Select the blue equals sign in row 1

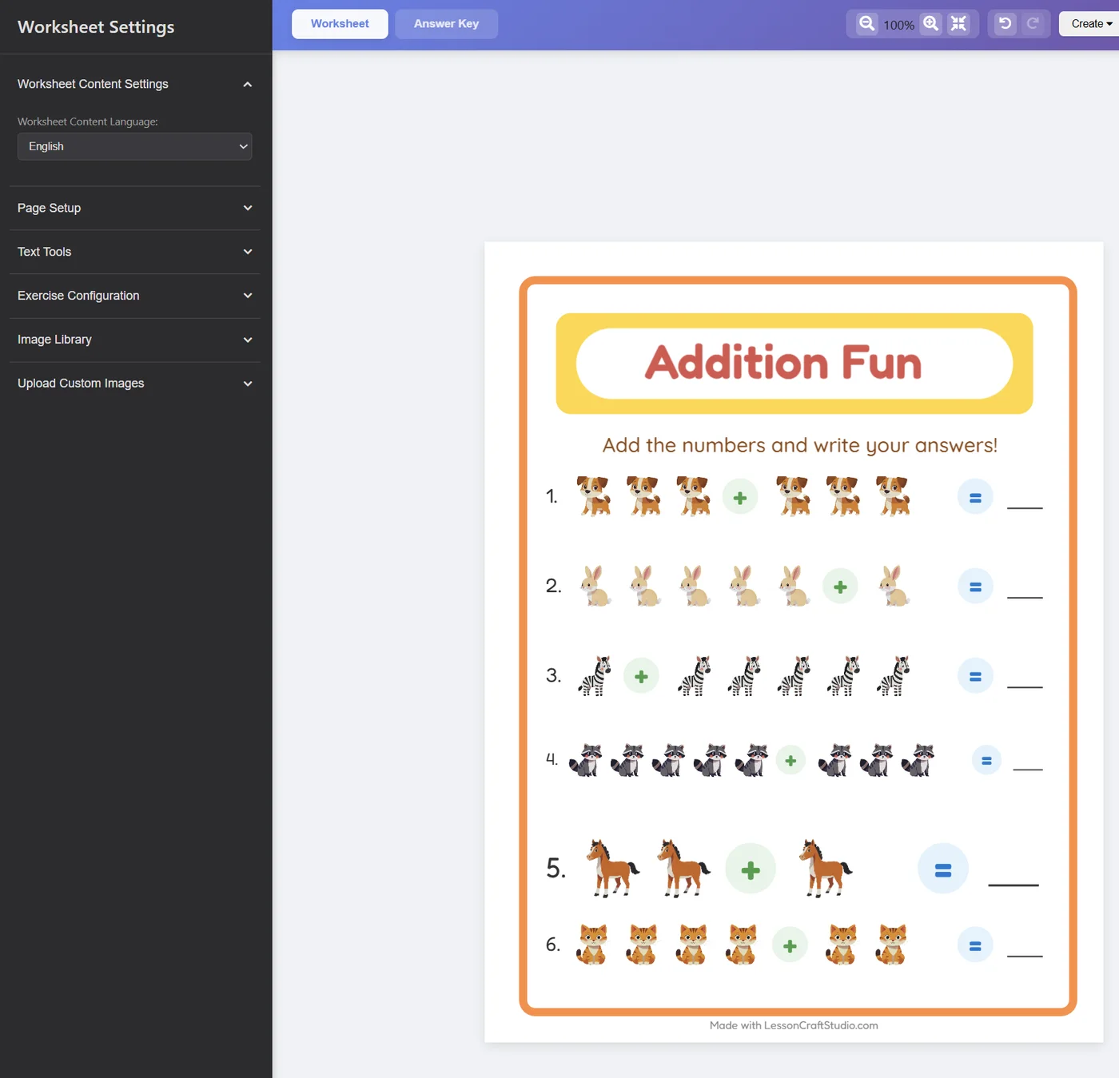[x=975, y=498]
